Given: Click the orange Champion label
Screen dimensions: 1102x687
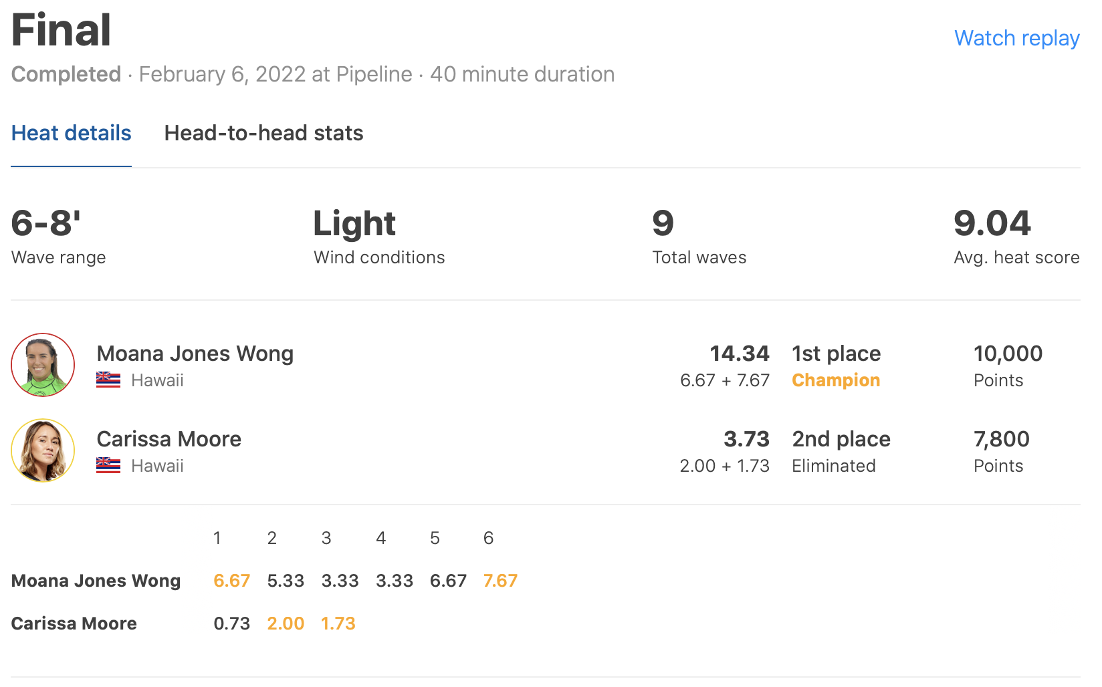Looking at the screenshot, I should [x=836, y=380].
